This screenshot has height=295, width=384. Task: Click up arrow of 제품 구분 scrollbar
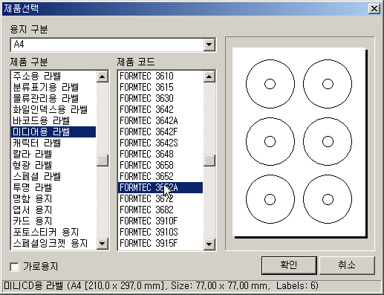point(102,77)
